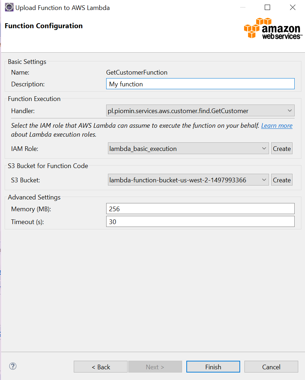Click the GetCustomerFunction name text
Image resolution: width=305 pixels, height=380 pixels.
(x=136, y=72)
